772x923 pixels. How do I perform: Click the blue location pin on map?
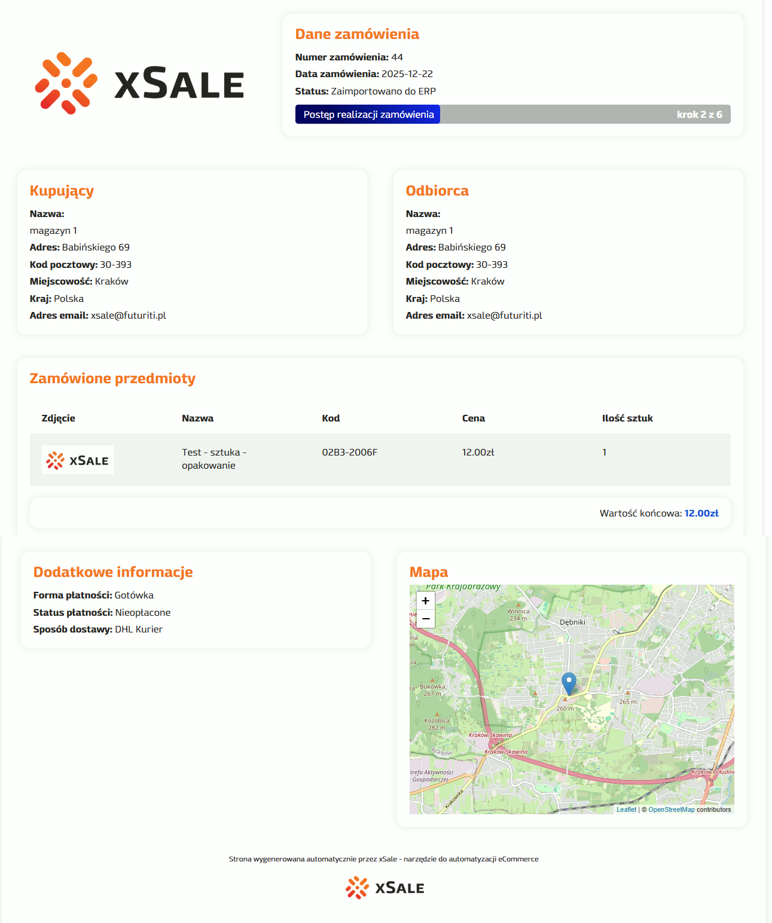[x=569, y=683]
